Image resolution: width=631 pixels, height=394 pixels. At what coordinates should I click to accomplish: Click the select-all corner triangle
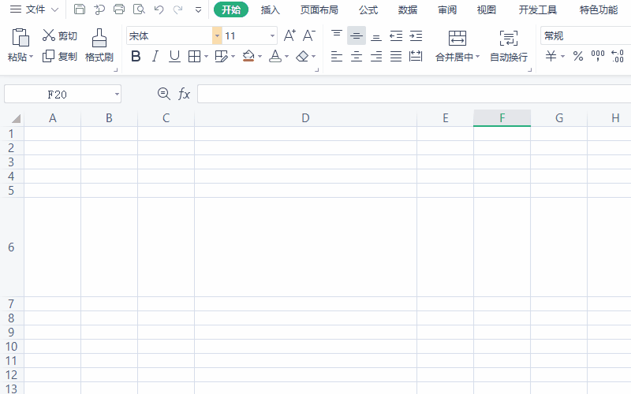click(16, 118)
